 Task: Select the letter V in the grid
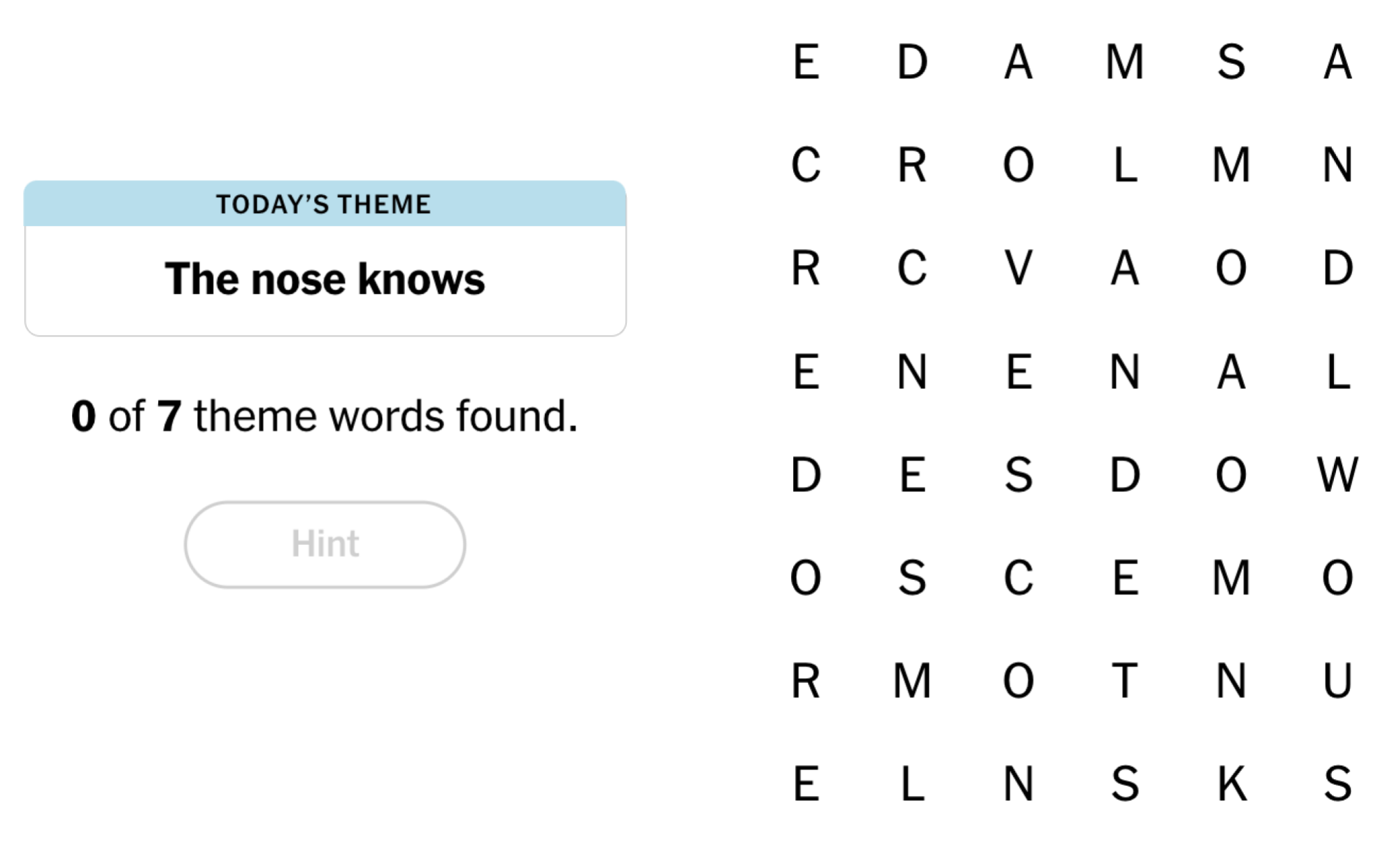click(x=1018, y=268)
